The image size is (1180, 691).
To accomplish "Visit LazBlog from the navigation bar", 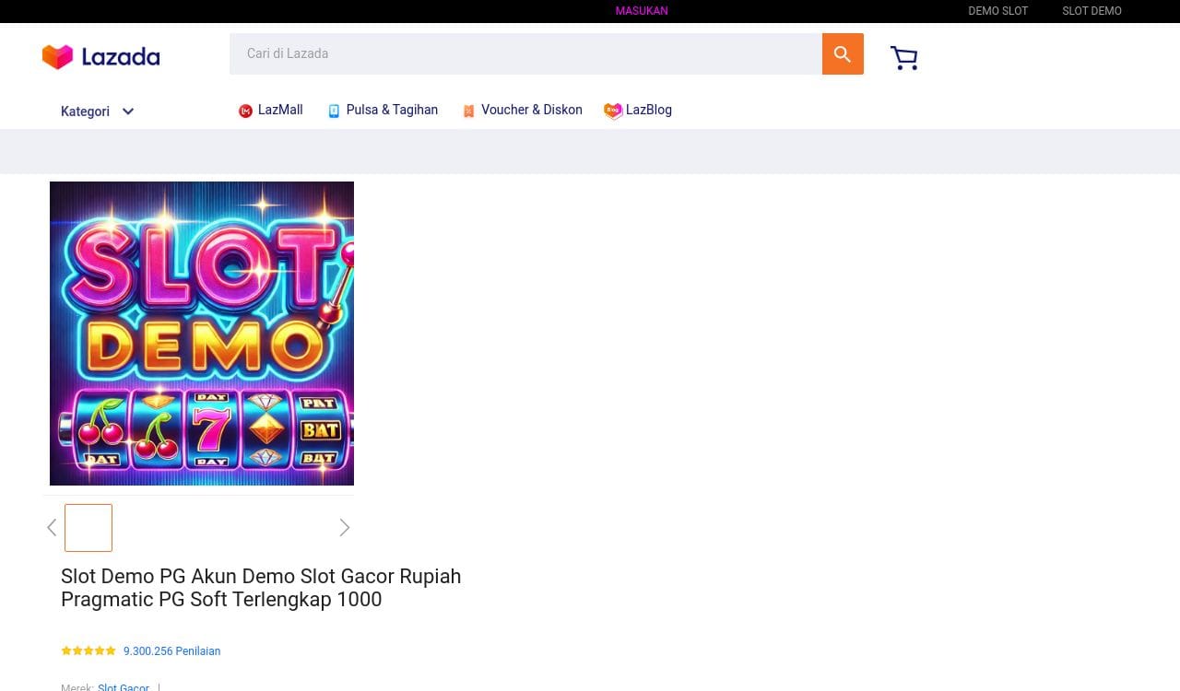I will pyautogui.click(x=638, y=111).
